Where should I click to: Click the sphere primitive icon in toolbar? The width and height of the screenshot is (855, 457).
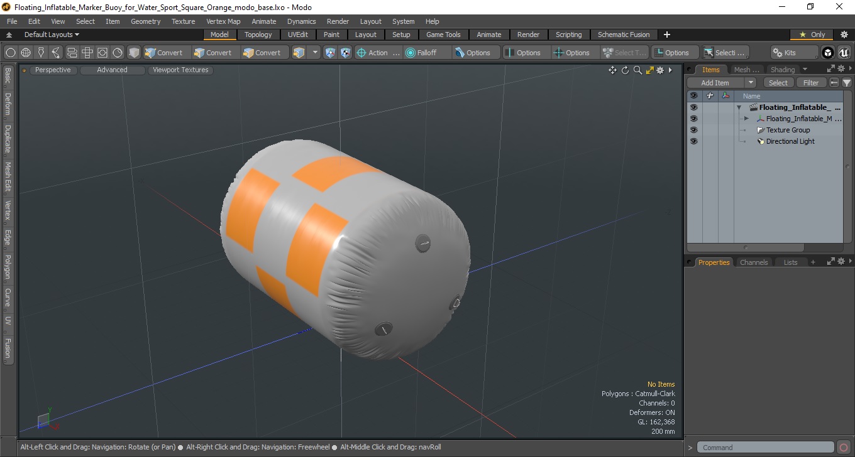(11, 53)
